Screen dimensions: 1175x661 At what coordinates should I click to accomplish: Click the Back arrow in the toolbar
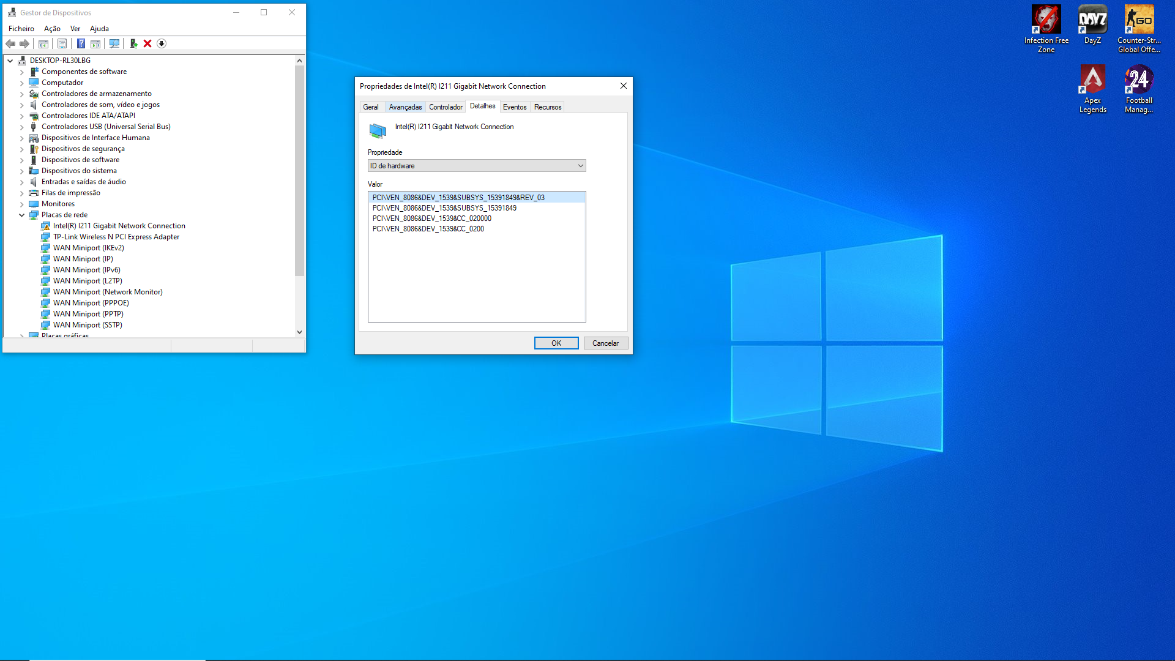pyautogui.click(x=10, y=43)
